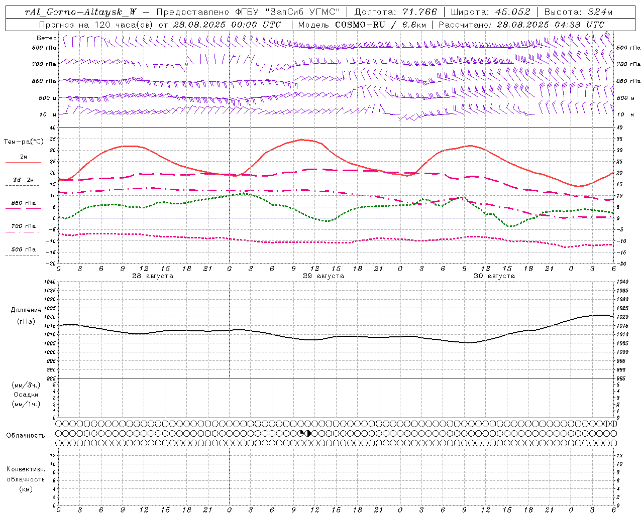Click the Широта: 45.052 value
643x514 pixels.
click(x=490, y=12)
